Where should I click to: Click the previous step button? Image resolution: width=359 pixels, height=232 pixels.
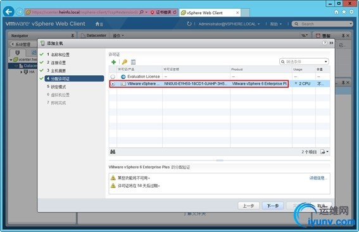coord(248,205)
